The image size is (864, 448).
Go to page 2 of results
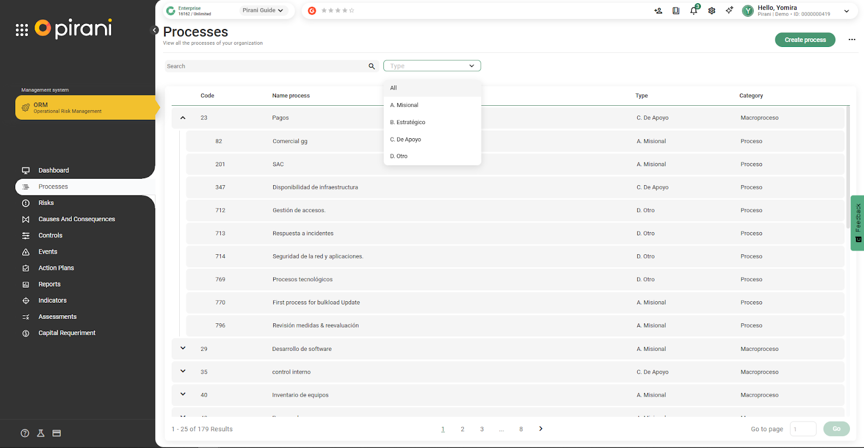[462, 429]
